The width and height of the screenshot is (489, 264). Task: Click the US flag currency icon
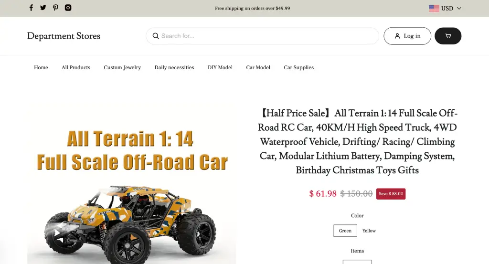[434, 9]
